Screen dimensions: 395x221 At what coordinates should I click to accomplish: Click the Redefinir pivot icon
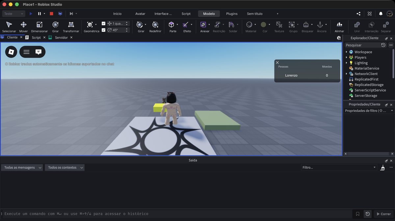155,25
